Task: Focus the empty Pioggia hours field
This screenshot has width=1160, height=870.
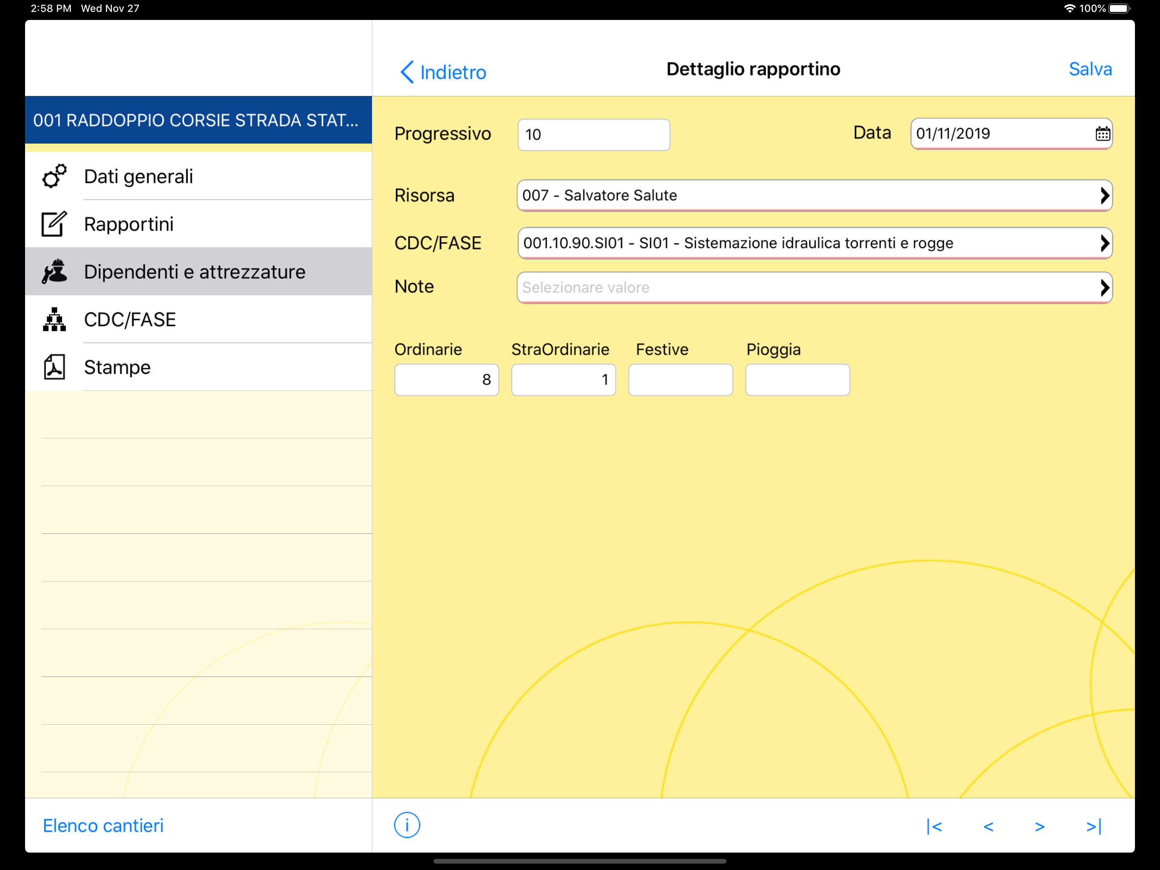Action: click(797, 380)
